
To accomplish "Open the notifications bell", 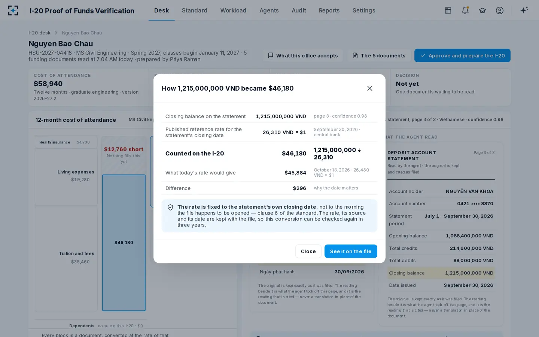I will pos(465,10).
